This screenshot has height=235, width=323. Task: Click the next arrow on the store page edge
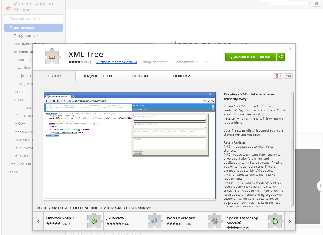[320, 186]
